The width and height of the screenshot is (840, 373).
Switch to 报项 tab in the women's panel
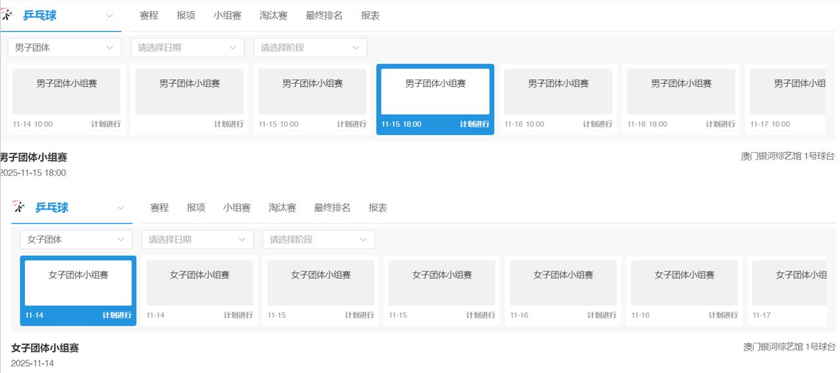196,208
